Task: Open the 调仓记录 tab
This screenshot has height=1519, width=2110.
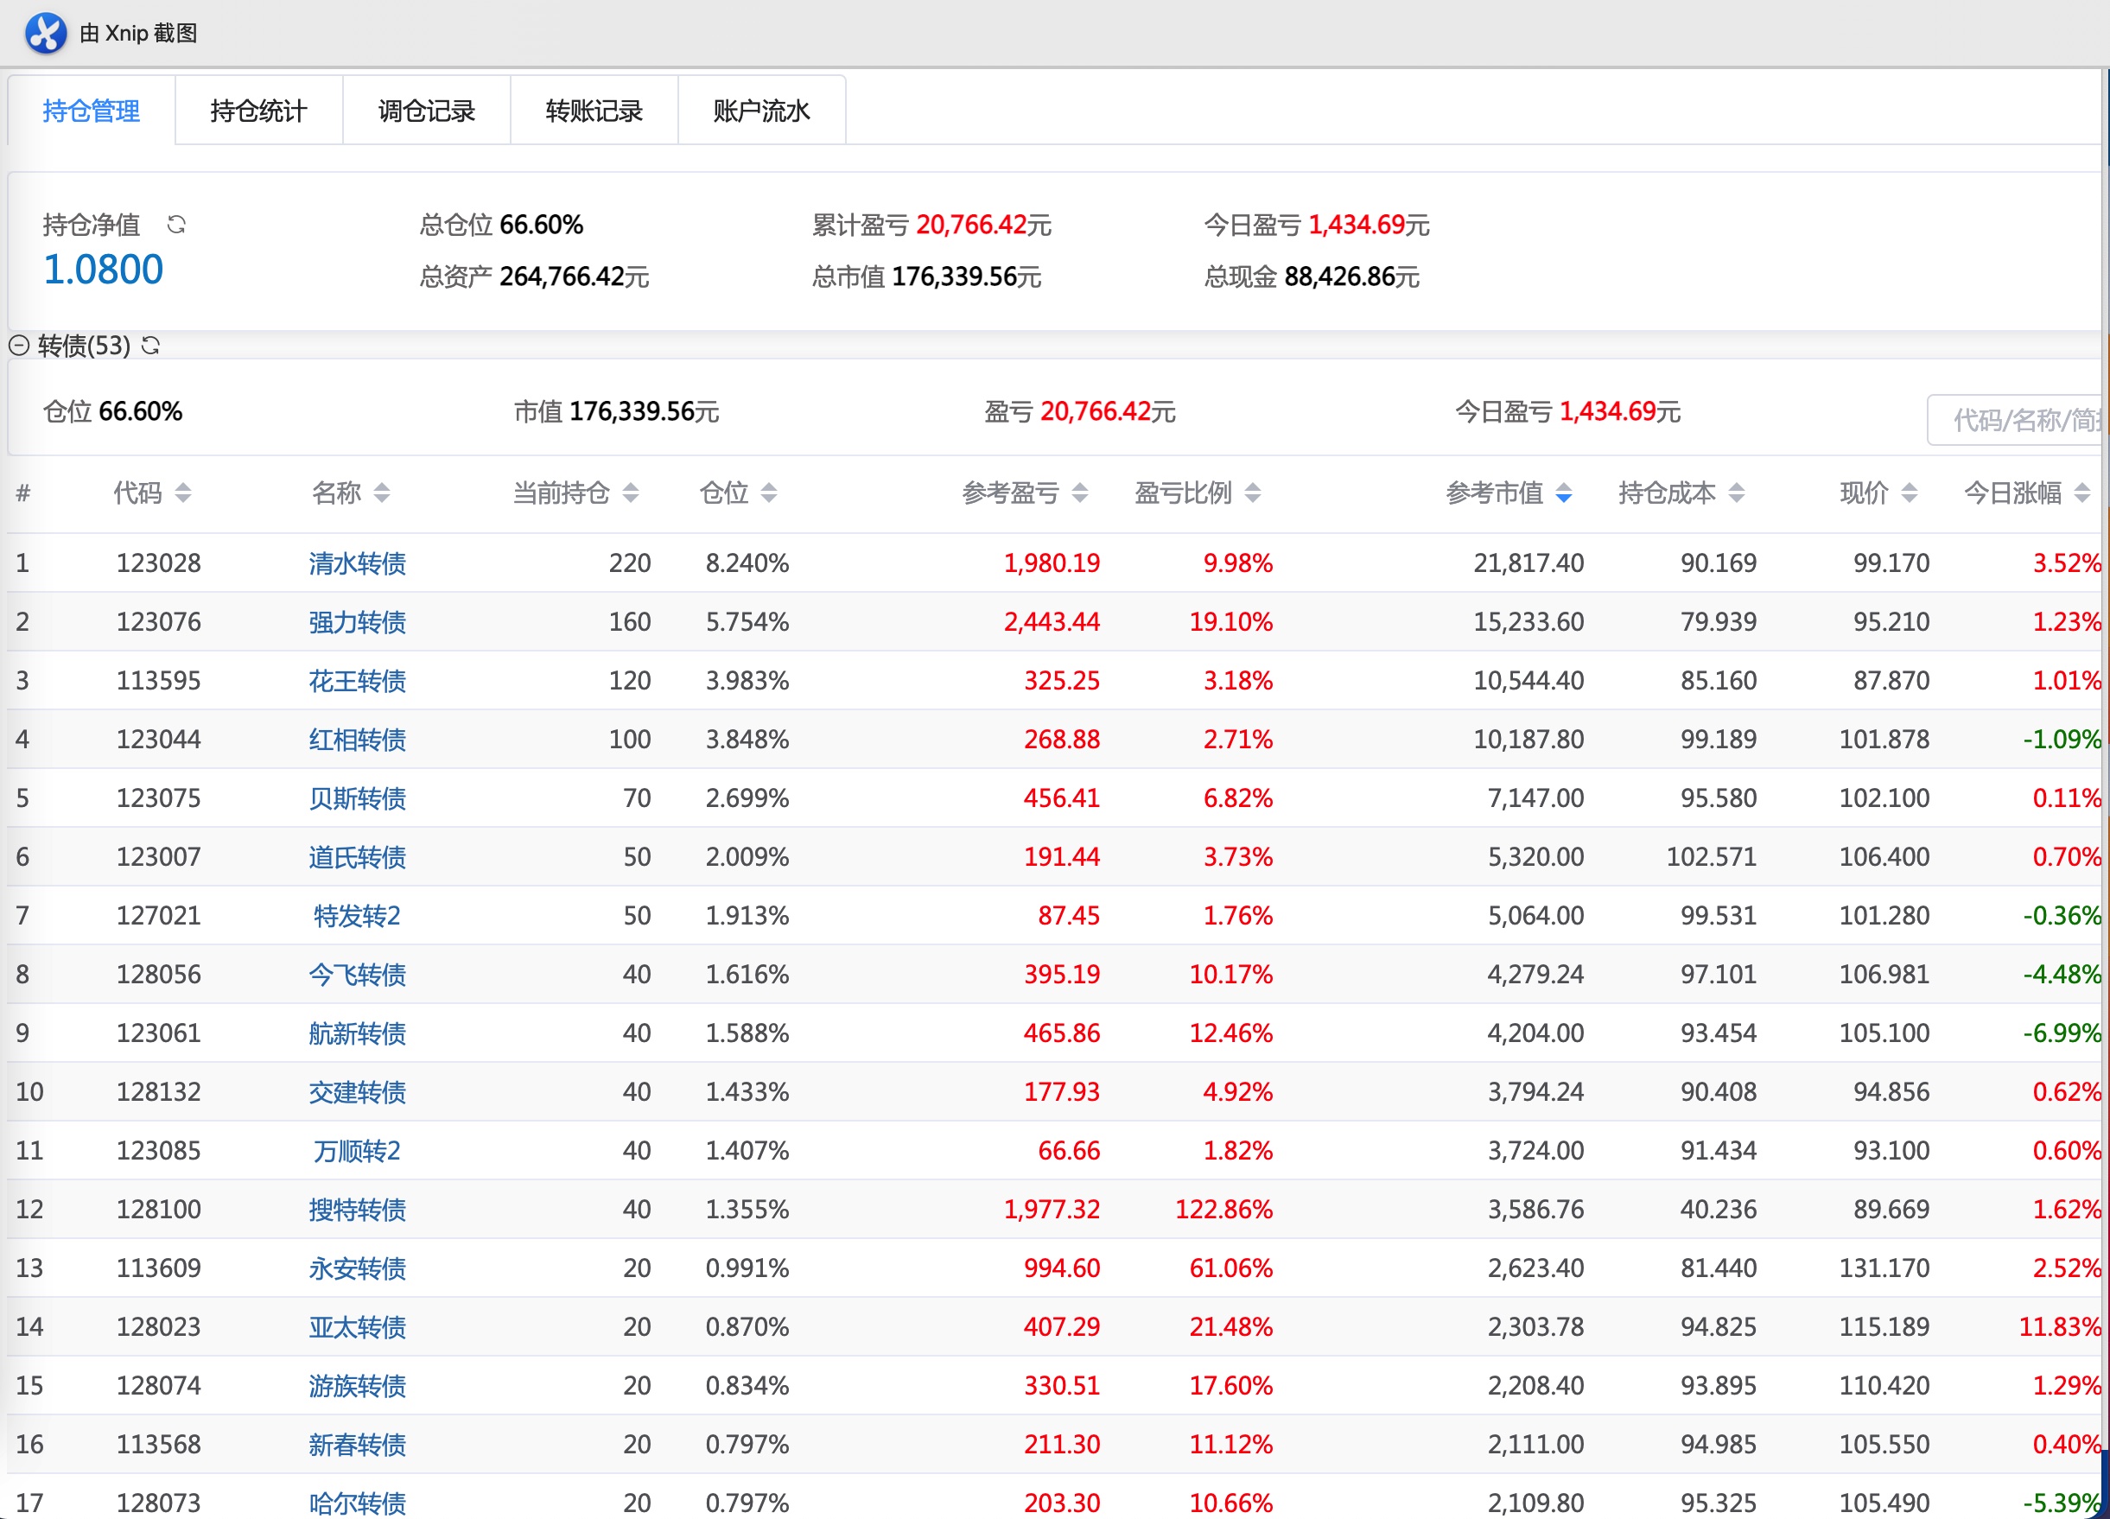Action: [426, 111]
